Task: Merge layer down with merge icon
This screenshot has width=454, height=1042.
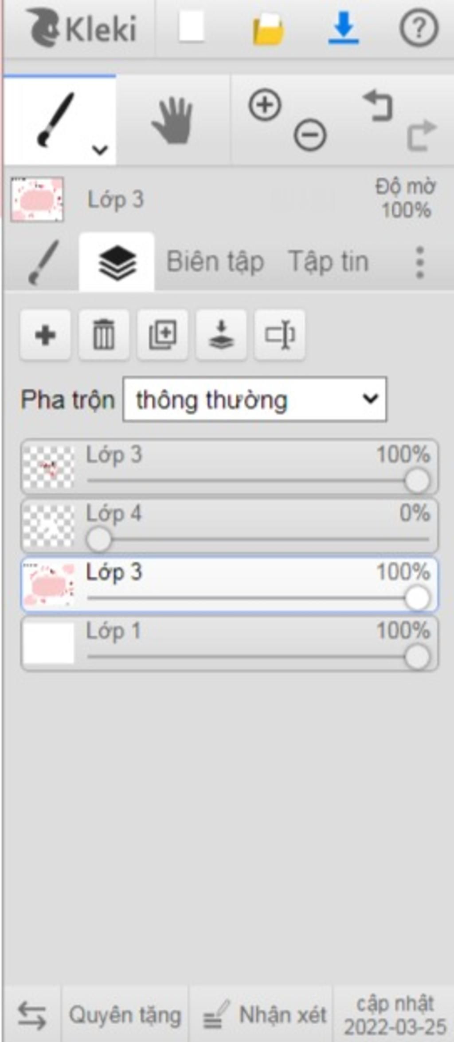Action: [x=221, y=335]
